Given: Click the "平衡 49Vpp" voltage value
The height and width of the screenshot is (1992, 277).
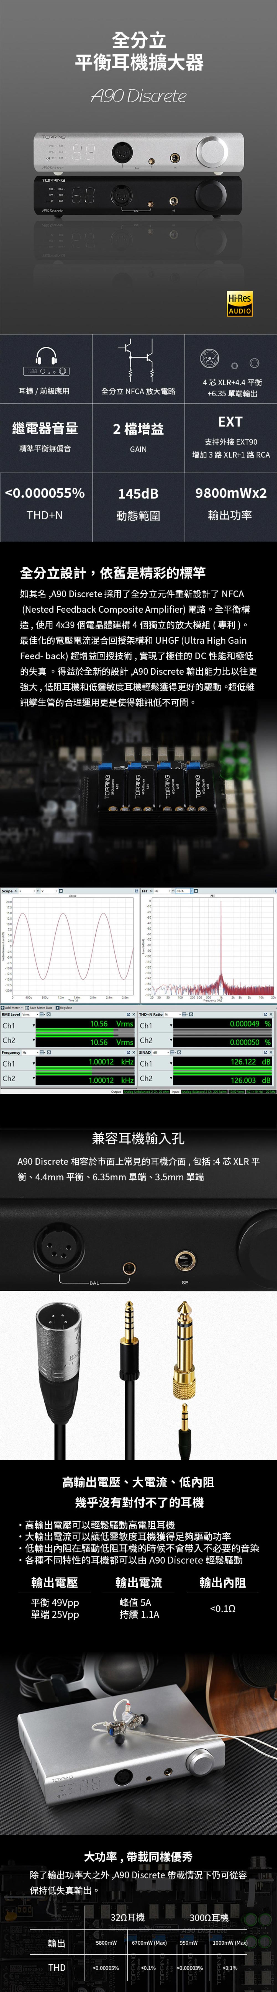Looking at the screenshot, I should click(55, 1602).
